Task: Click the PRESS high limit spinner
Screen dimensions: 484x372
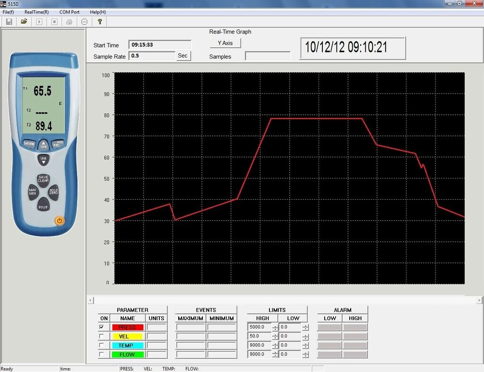Action: click(275, 327)
